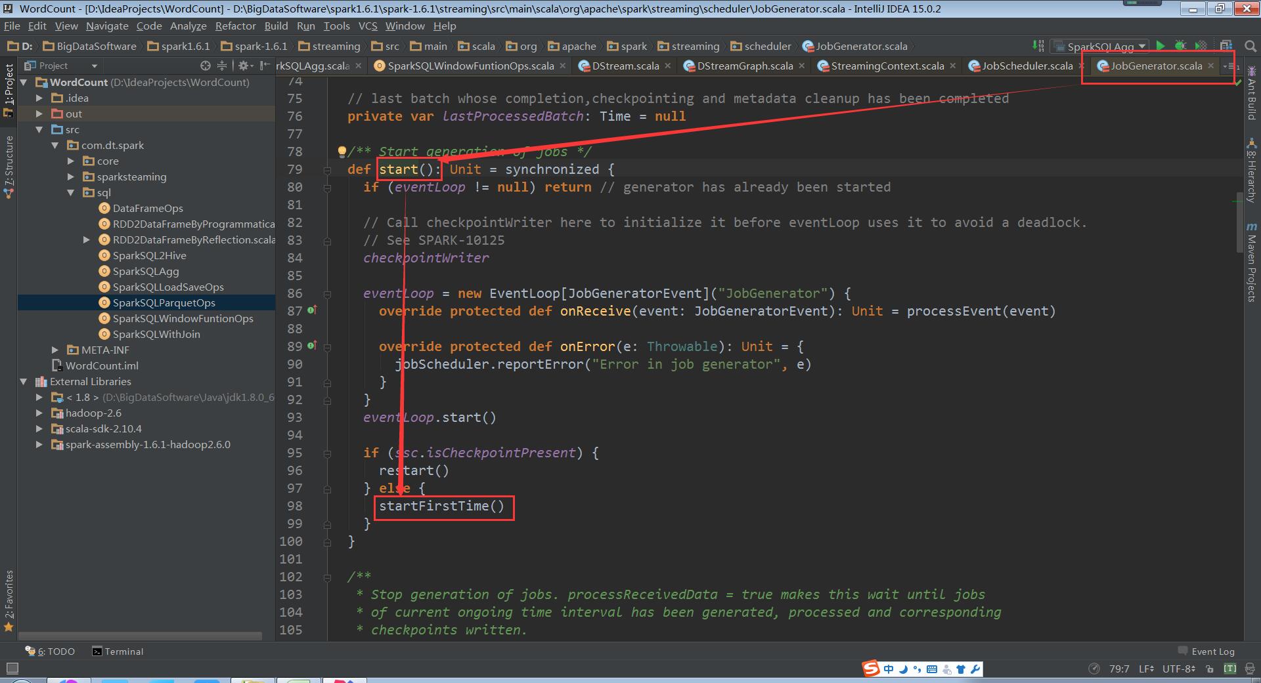Open the Event Log

pos(1206,652)
